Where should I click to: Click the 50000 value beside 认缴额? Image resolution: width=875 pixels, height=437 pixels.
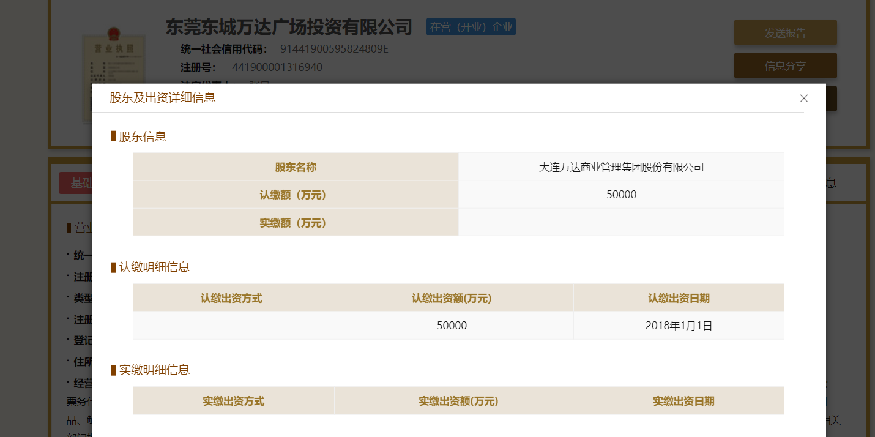point(621,195)
